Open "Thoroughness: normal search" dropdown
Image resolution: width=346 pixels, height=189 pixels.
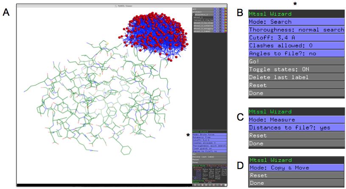coord(296,30)
